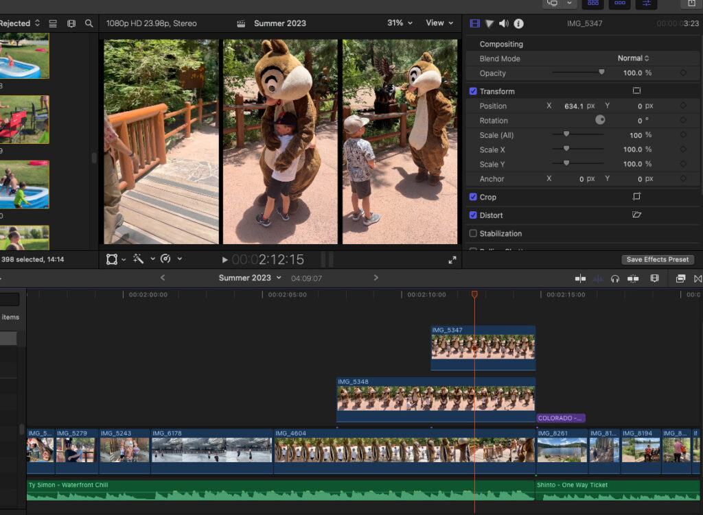Activate the Distort onscreen controls icon

pos(636,215)
